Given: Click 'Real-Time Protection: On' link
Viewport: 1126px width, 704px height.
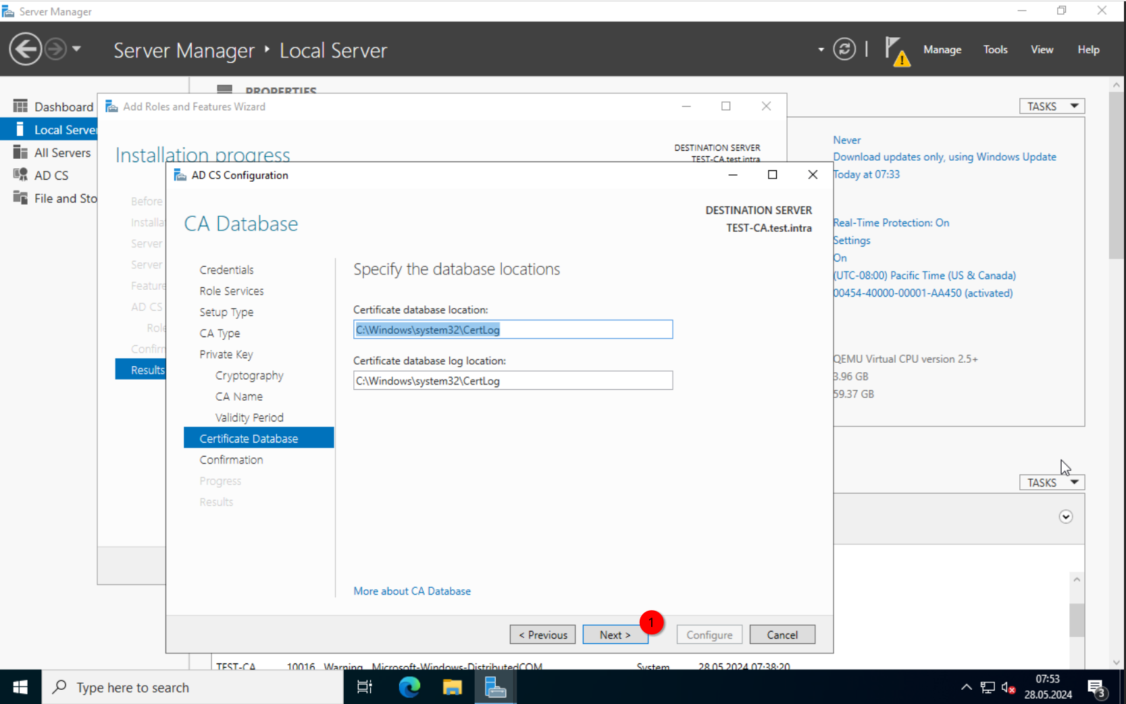Looking at the screenshot, I should (x=891, y=223).
